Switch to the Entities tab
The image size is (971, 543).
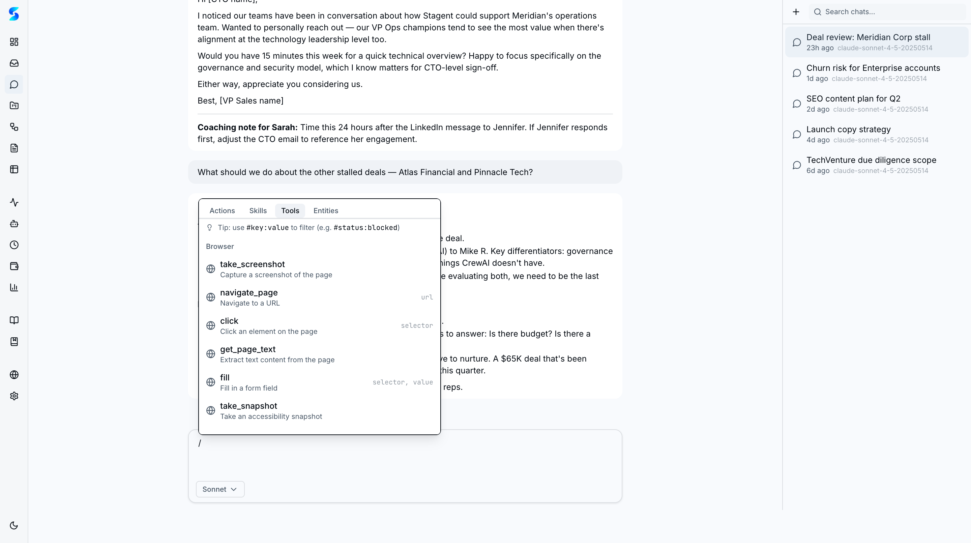coord(326,210)
